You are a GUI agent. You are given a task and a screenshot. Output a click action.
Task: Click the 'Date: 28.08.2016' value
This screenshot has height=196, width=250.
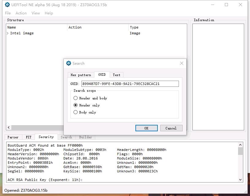(81, 158)
